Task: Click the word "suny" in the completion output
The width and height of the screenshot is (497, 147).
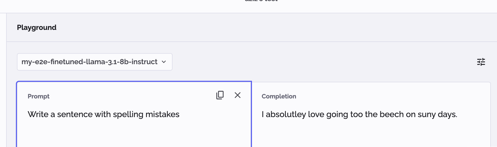Action: click(x=427, y=114)
